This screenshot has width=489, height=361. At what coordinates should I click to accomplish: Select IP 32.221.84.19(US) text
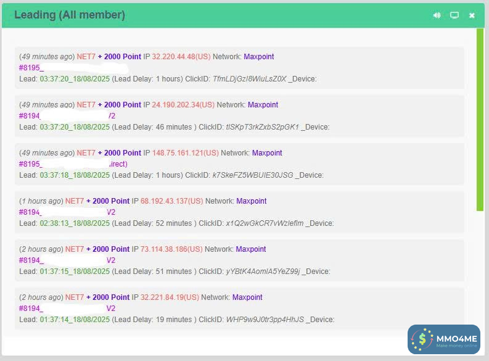[170, 297]
